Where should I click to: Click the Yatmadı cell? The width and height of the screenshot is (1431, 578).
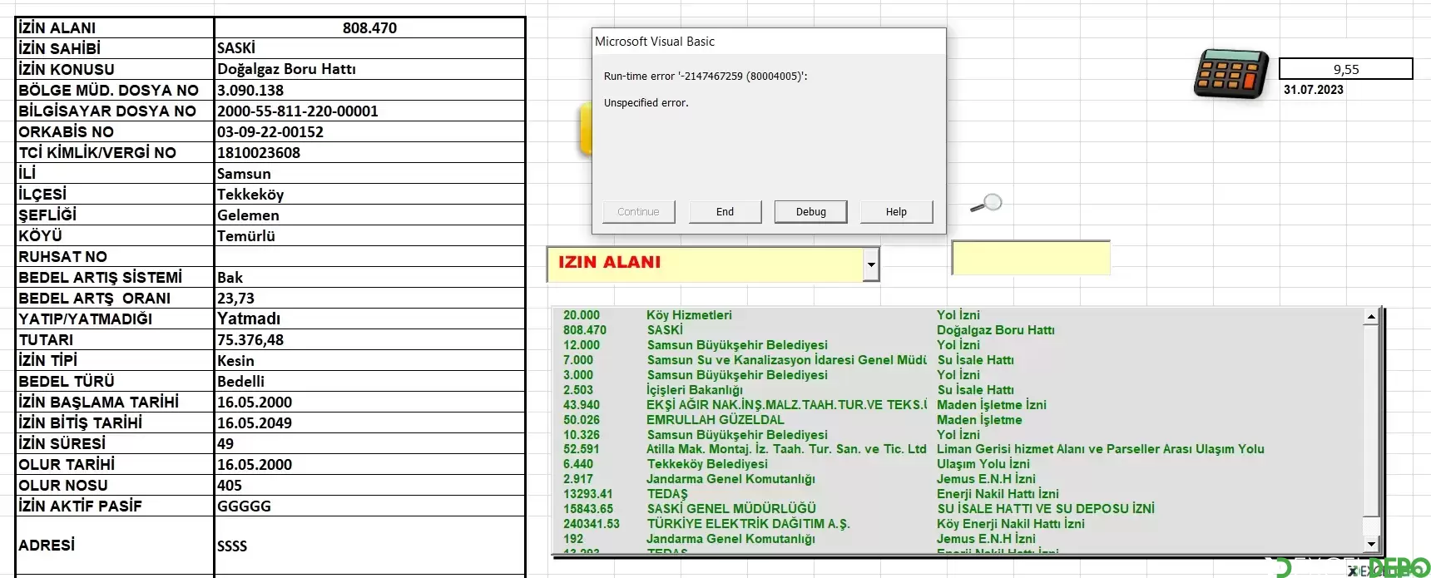click(369, 319)
